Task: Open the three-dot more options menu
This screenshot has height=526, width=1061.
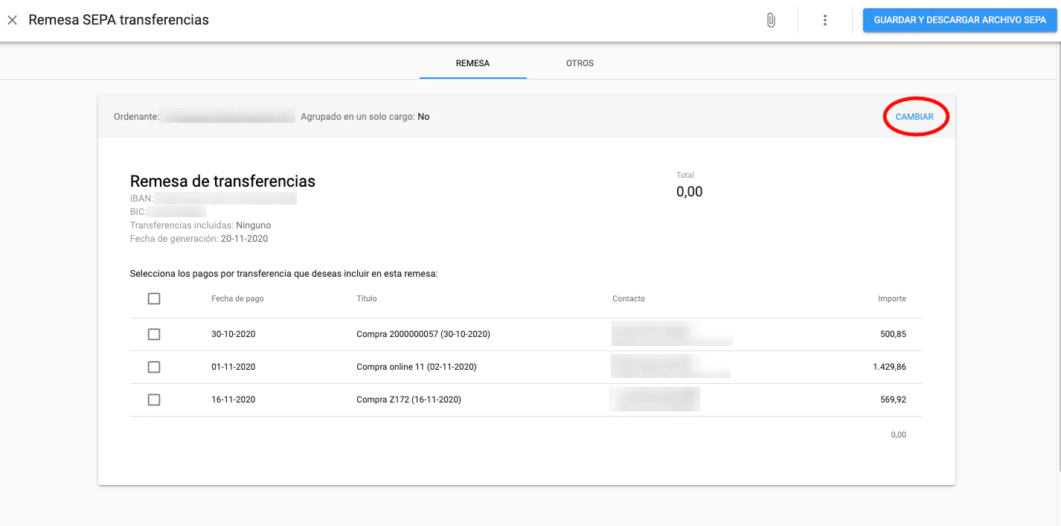Action: pyautogui.click(x=824, y=20)
